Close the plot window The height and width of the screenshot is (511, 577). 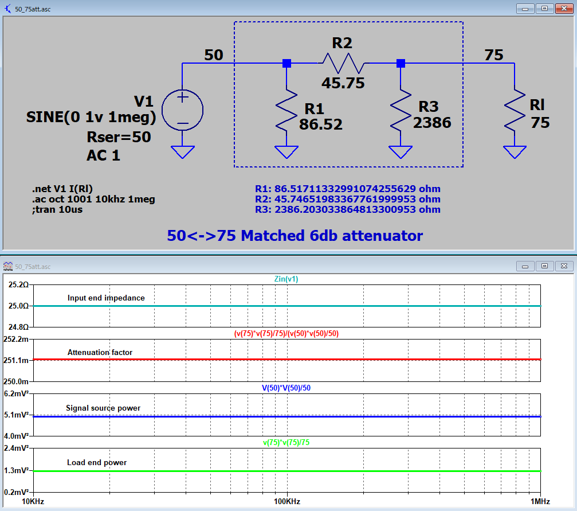(564, 266)
